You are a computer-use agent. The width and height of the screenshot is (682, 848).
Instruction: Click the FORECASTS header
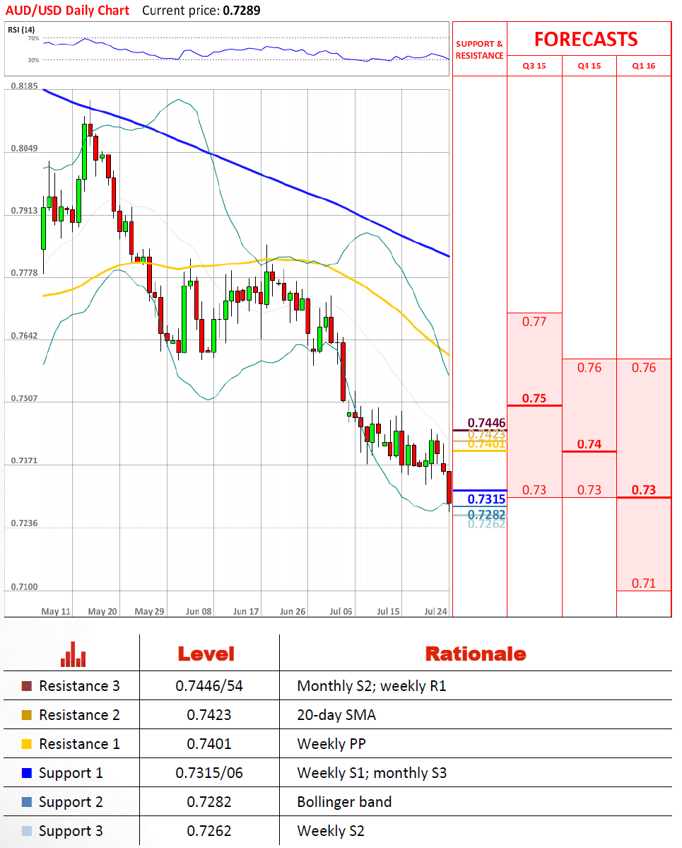click(x=586, y=40)
